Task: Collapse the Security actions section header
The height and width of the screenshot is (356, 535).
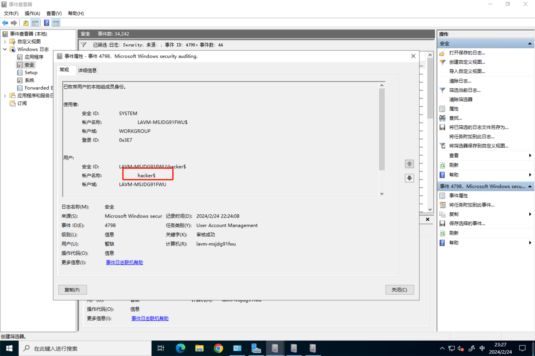Action: tap(530, 44)
